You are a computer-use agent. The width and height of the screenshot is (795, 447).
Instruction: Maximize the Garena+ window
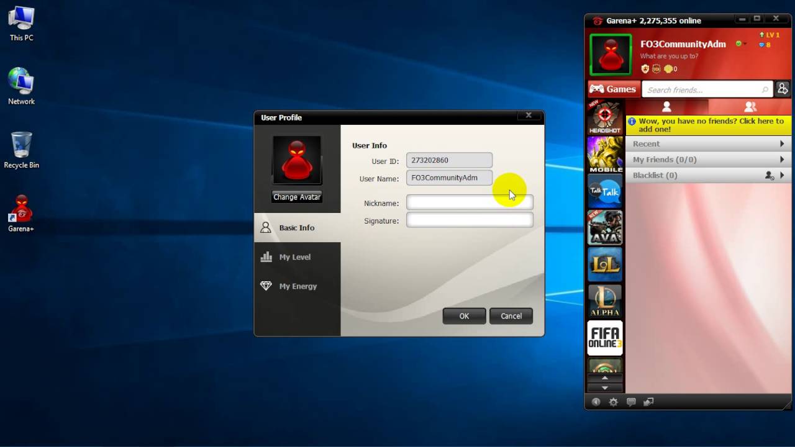pyautogui.click(x=757, y=19)
